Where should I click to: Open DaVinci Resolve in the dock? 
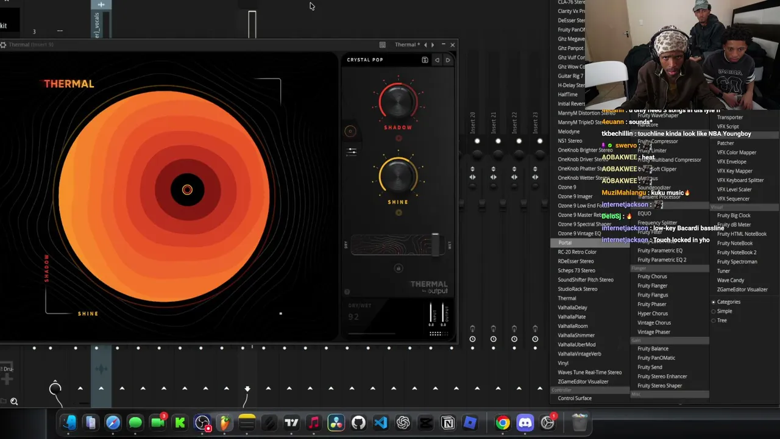pyautogui.click(x=336, y=423)
